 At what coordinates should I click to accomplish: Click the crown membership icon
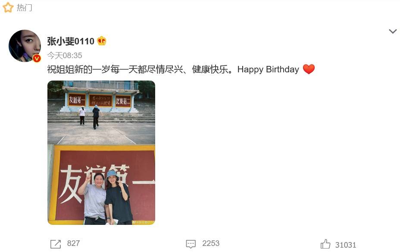(102, 41)
